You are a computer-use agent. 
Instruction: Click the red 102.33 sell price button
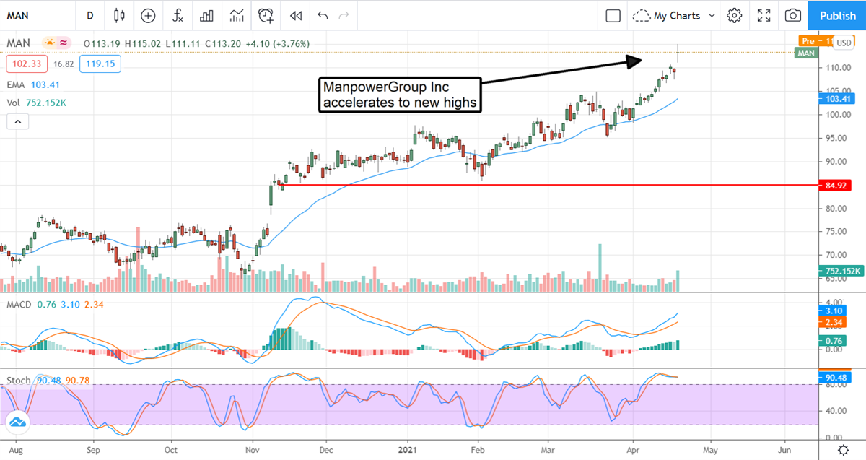pyautogui.click(x=27, y=64)
